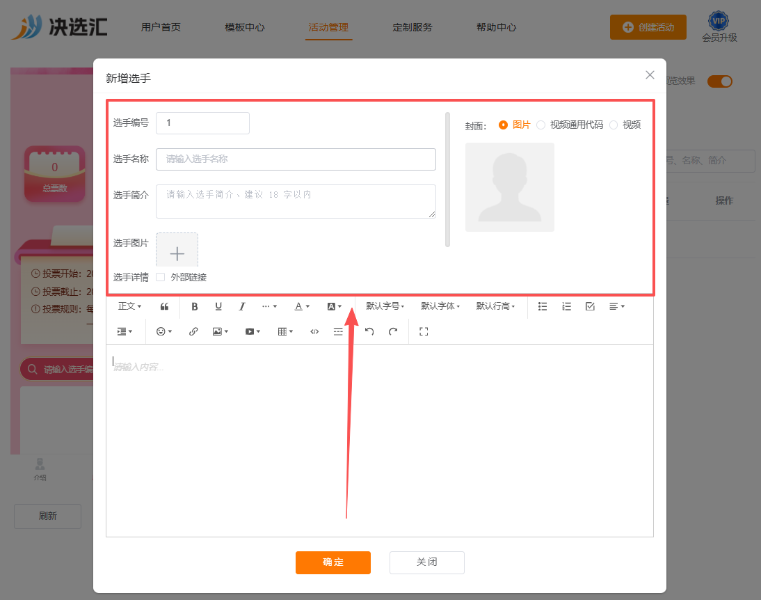Open the more text styles menu
This screenshot has height=600, width=761.
point(269,306)
